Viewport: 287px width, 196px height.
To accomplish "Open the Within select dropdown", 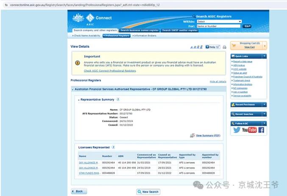I will 219,21.
